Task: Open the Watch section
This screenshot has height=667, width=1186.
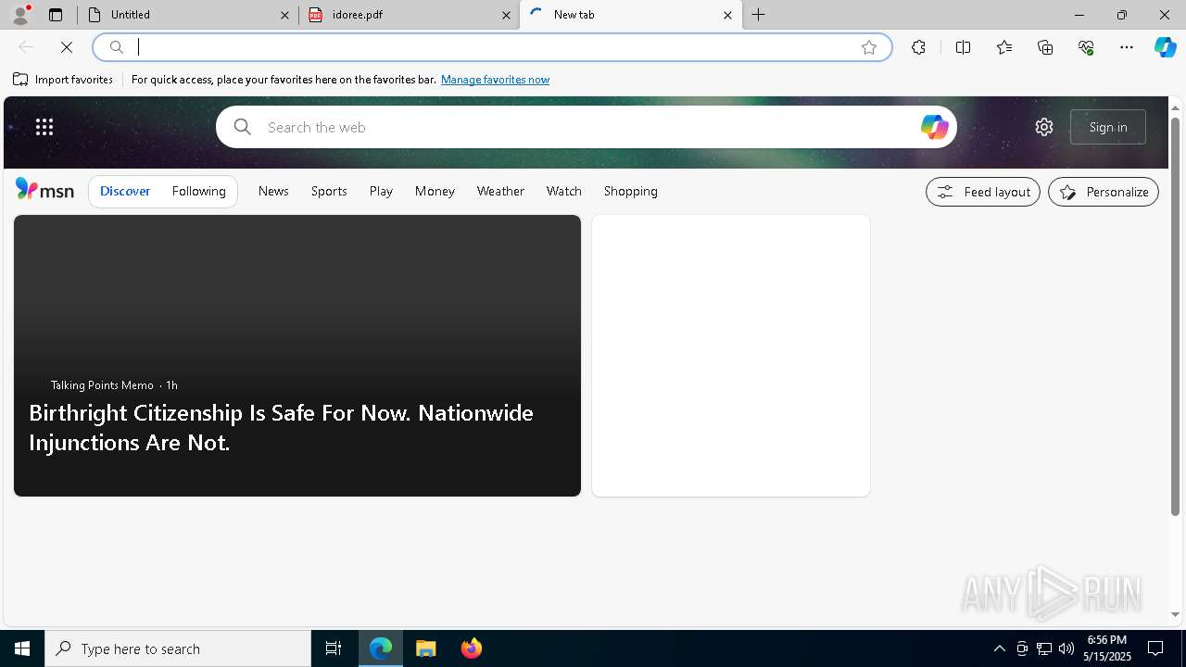Action: point(563,191)
